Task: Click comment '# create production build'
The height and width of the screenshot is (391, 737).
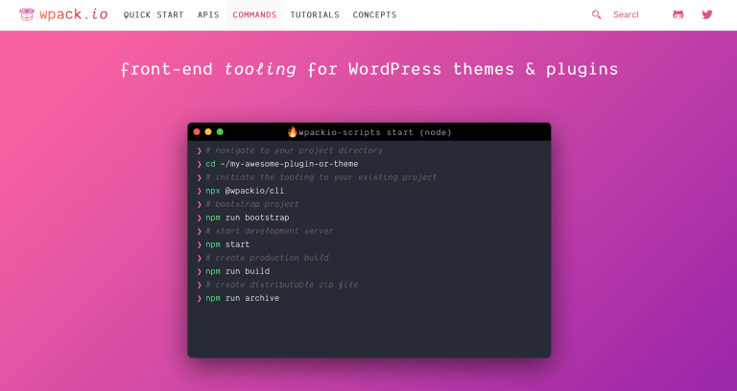Action: click(267, 258)
